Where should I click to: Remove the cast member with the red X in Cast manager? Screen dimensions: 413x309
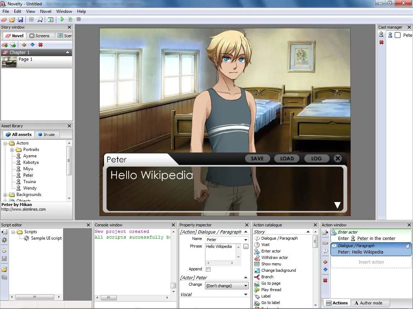381,42
